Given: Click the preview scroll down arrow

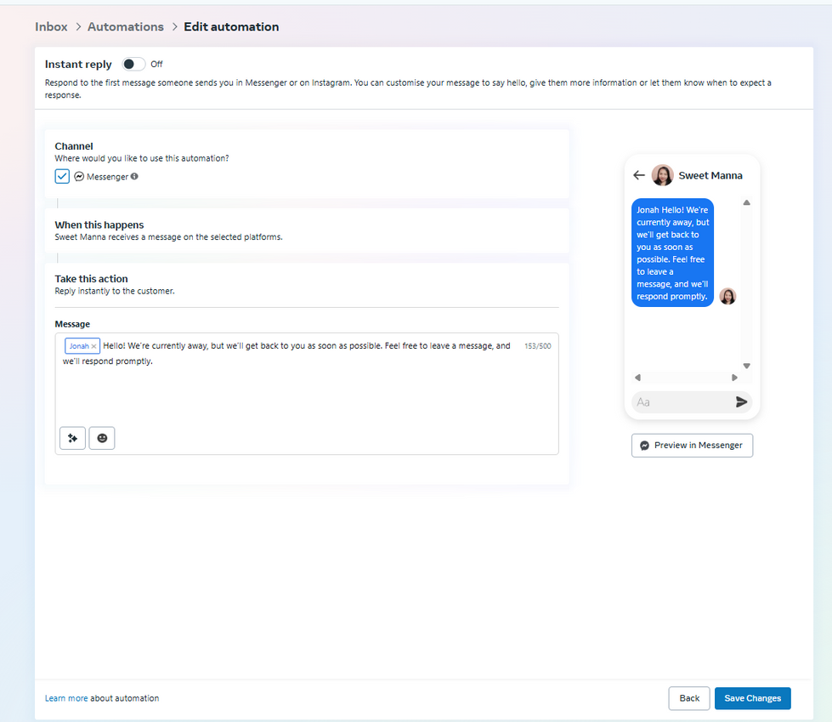Looking at the screenshot, I should click(746, 366).
